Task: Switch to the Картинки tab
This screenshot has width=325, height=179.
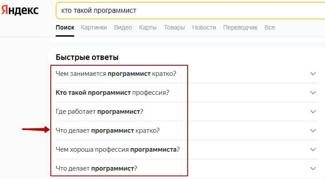Action: point(94,27)
